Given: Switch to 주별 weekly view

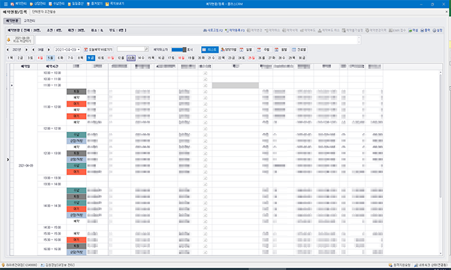Looking at the screenshot, I should pyautogui.click(x=264, y=50).
